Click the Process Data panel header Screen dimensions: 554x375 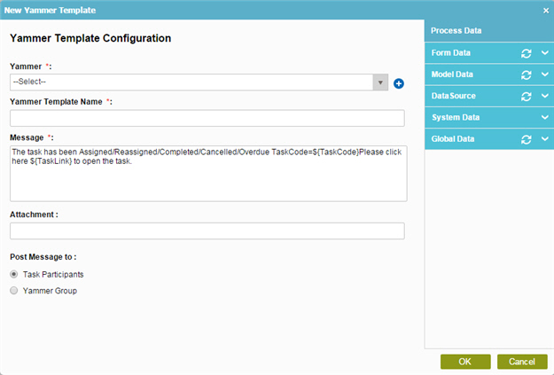coord(489,31)
